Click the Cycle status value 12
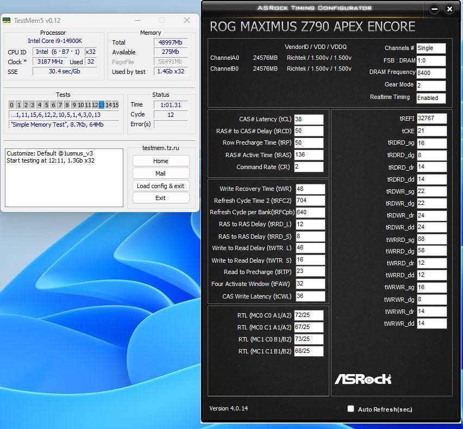 [x=171, y=115]
